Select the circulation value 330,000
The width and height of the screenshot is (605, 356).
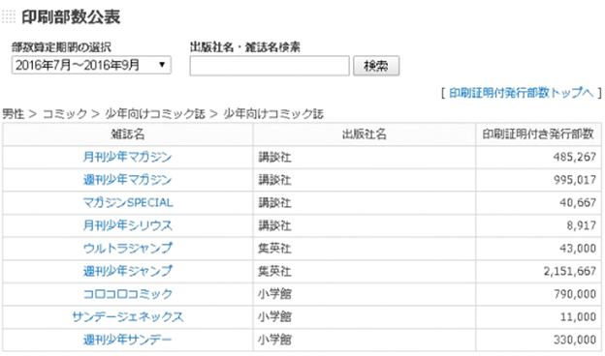pyautogui.click(x=575, y=340)
